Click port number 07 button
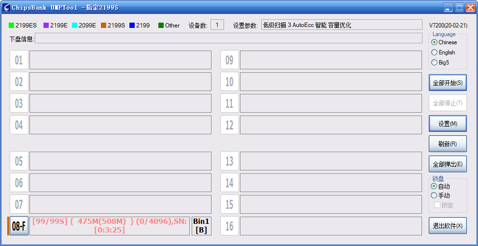Screen dimensions: 478x246 [x=19, y=204]
